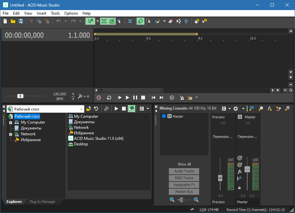
Task: Click the Pause transport button
Action: click(135, 98)
